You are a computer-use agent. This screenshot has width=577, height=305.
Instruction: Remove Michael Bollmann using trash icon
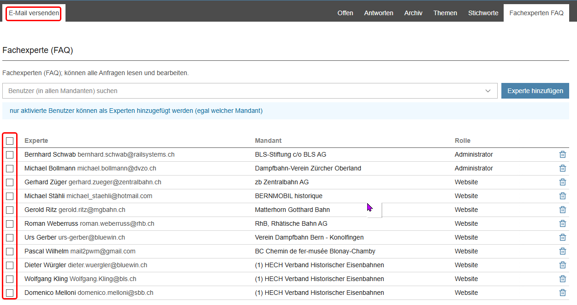562,168
